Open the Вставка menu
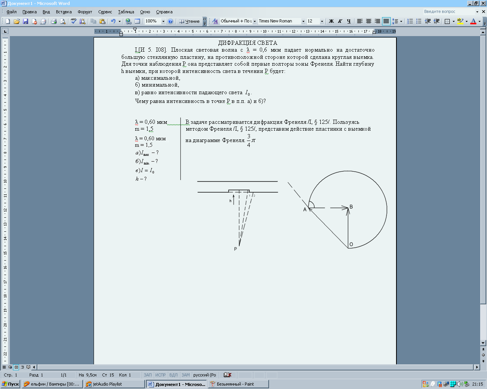 (64, 12)
